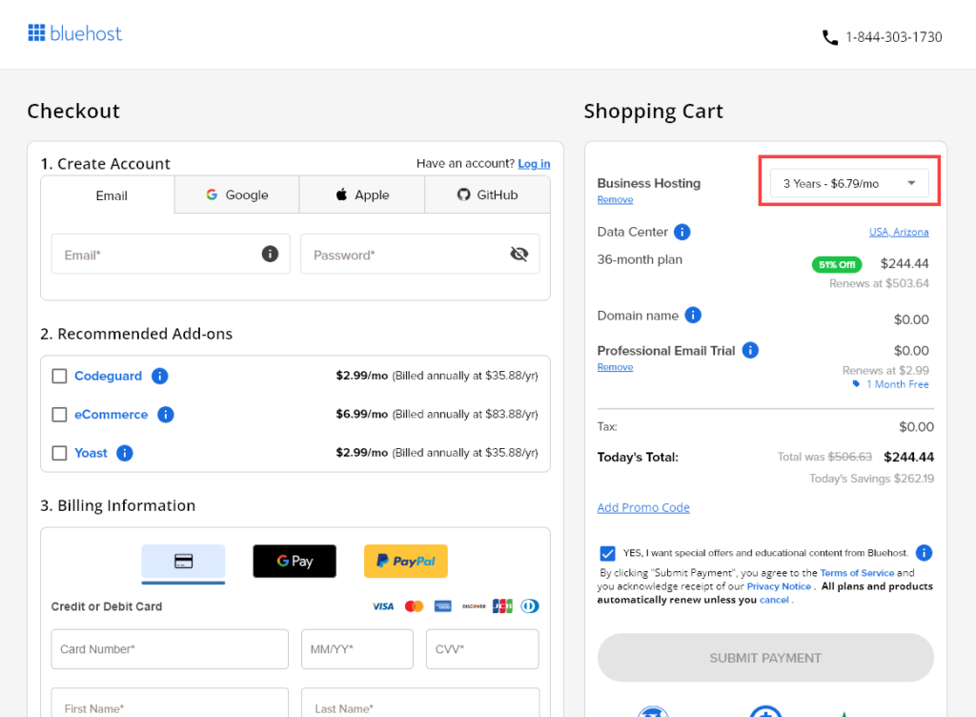Click the phone icon next to 1-844-303-1730
Image resolution: width=976 pixels, height=717 pixels.
click(x=828, y=36)
